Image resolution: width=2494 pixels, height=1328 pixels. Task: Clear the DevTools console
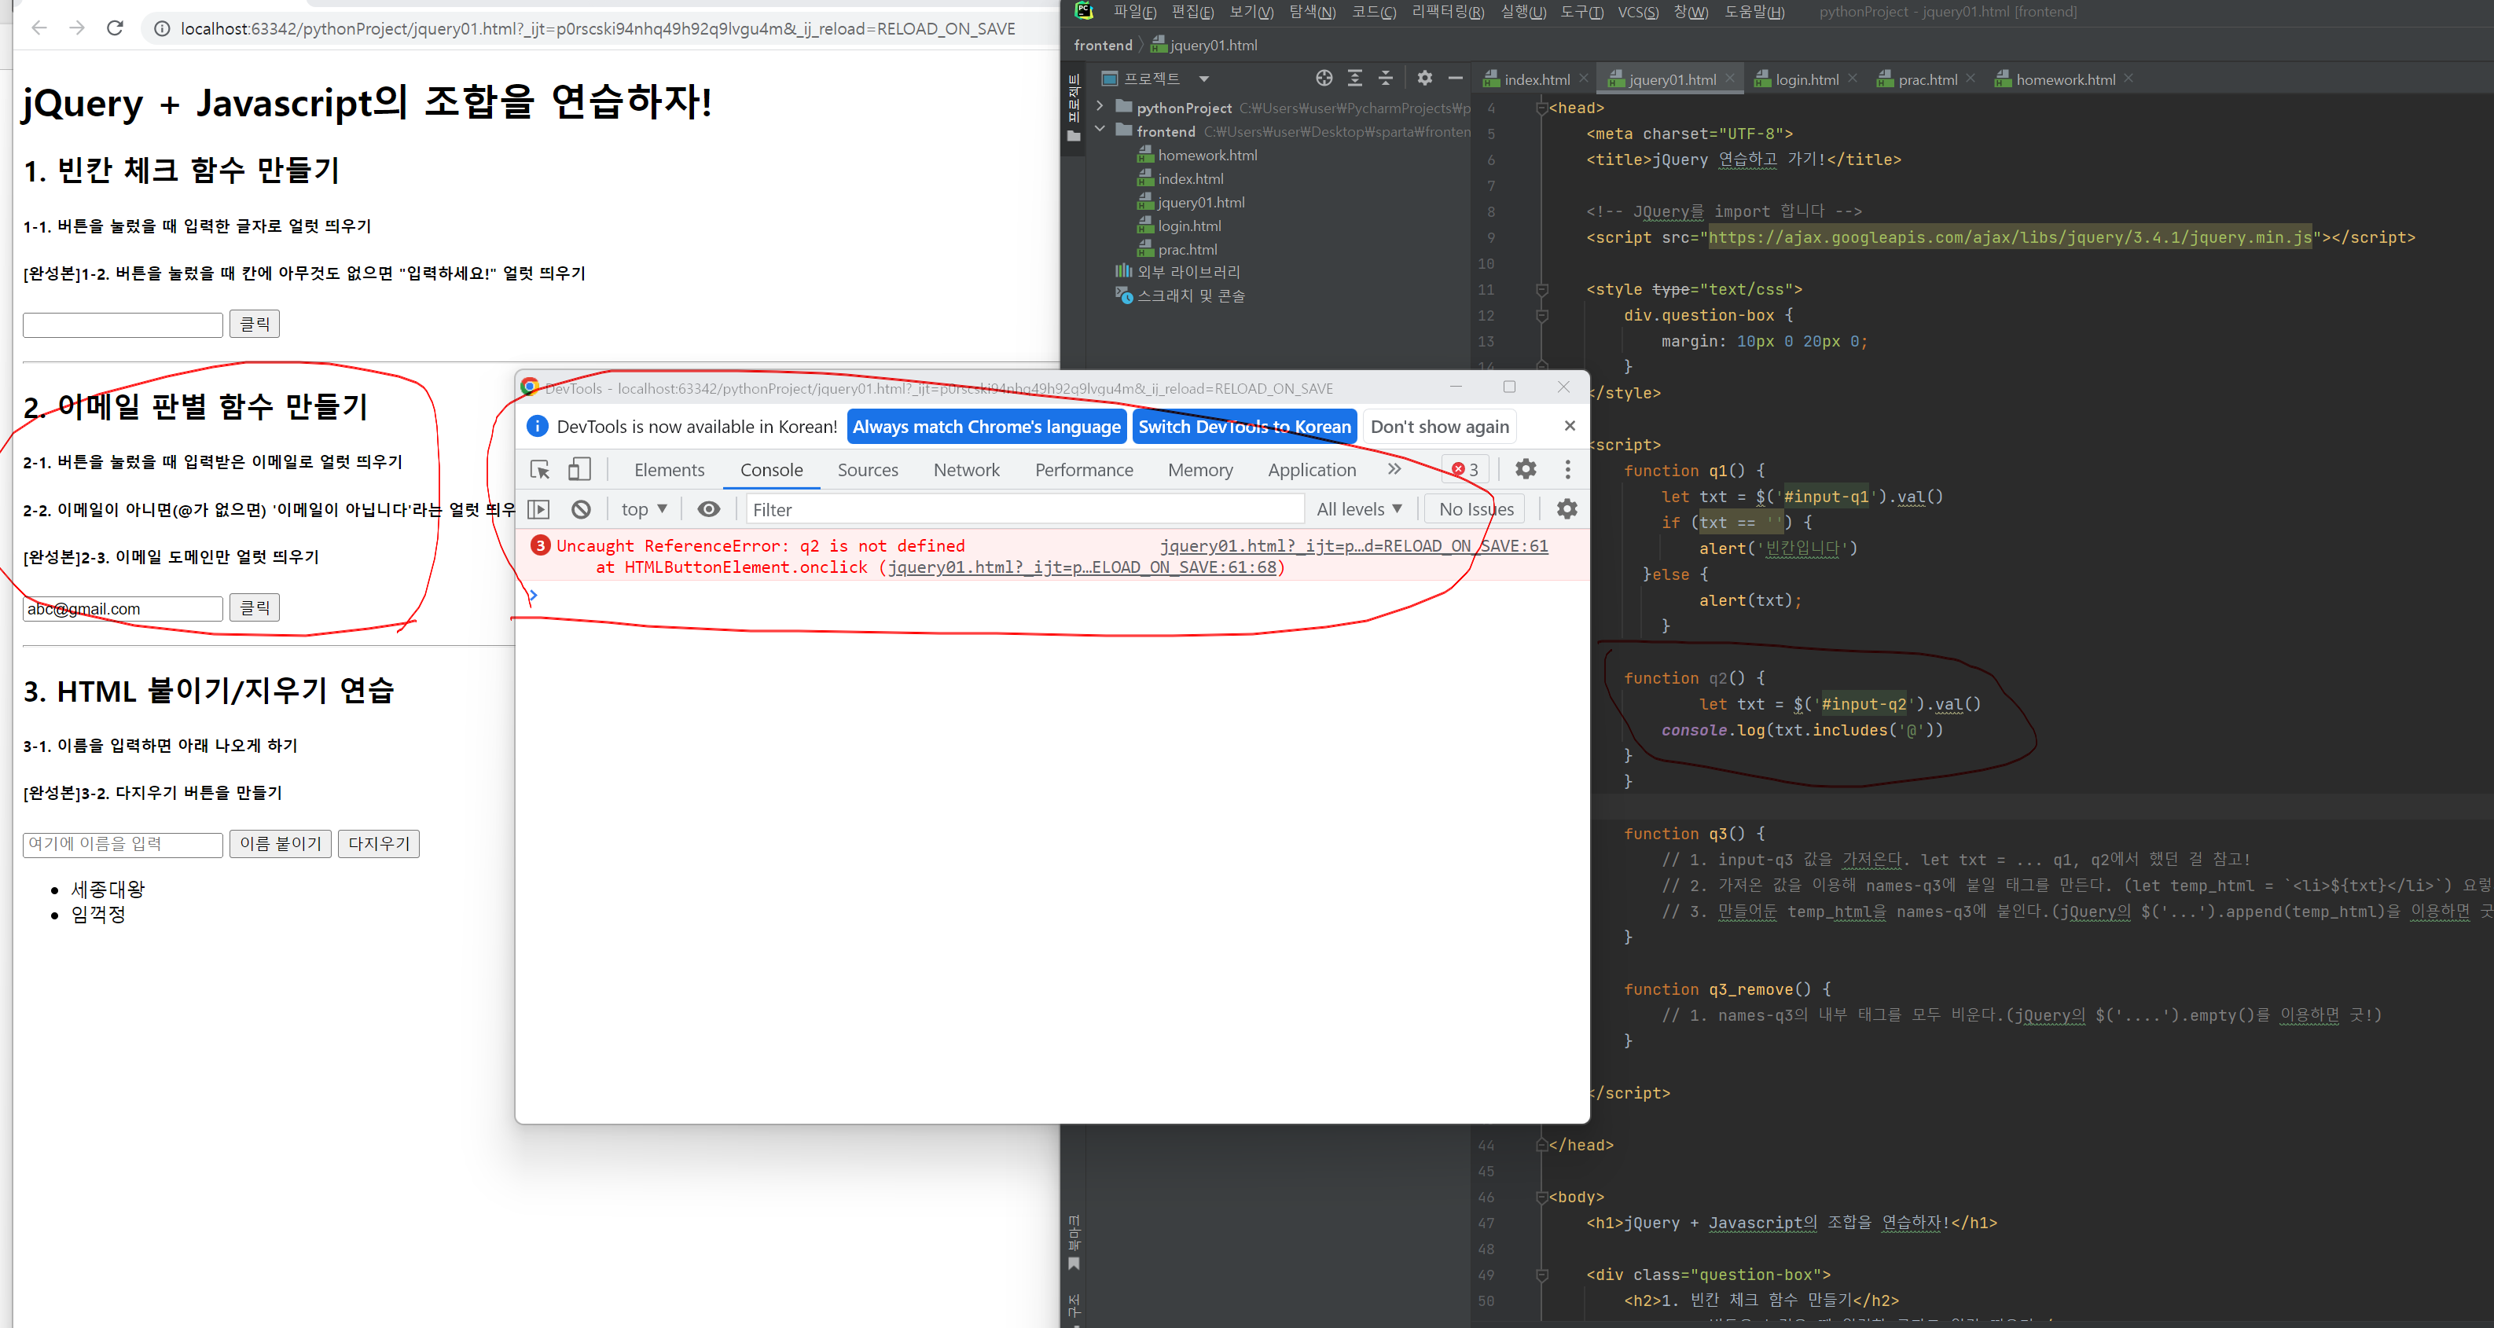(x=581, y=509)
